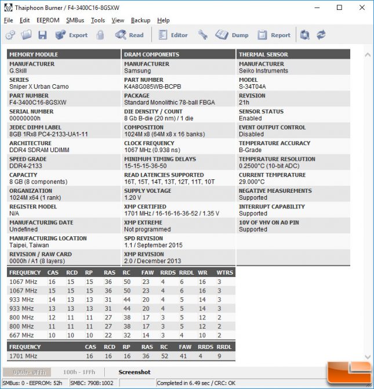Screen dimensions: 374x389
Task: Click the current temperature 29.000°C value
Action: click(x=252, y=182)
